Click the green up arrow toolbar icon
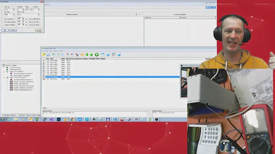 [x=92, y=55]
